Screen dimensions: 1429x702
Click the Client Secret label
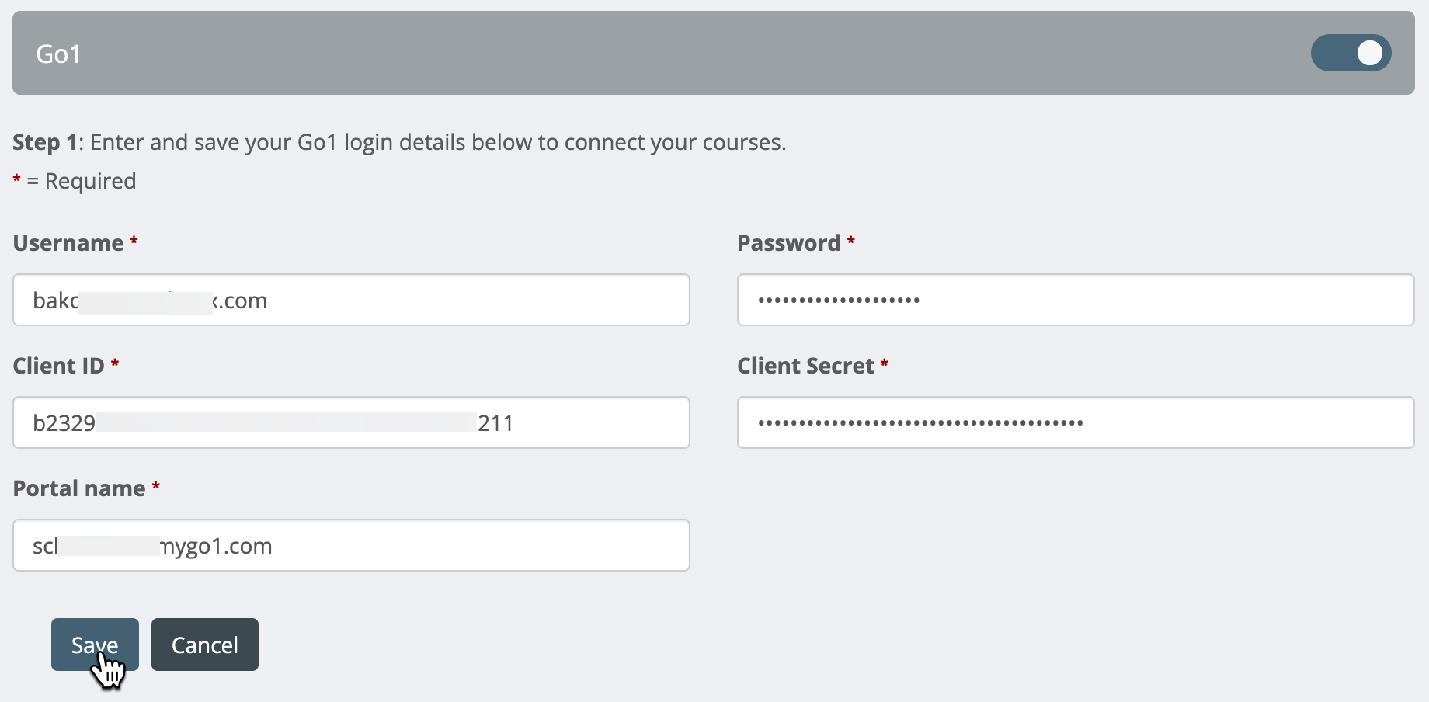[805, 366]
